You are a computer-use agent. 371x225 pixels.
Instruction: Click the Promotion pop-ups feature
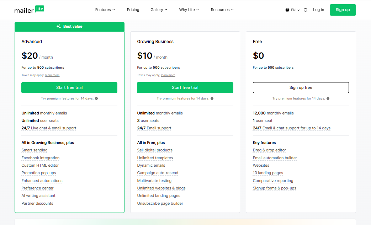tap(39, 173)
